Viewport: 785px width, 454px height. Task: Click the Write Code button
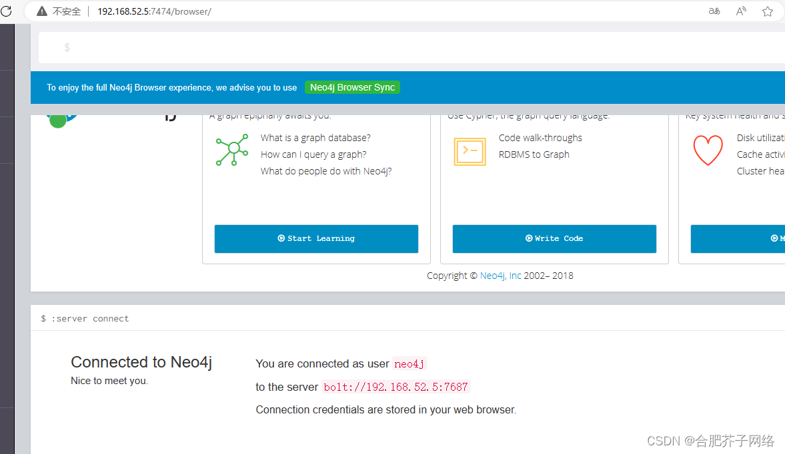pyautogui.click(x=554, y=238)
